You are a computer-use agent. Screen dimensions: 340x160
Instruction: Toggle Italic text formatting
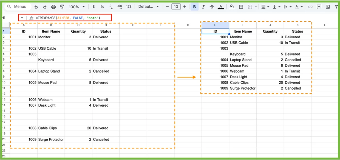pos(203,7)
